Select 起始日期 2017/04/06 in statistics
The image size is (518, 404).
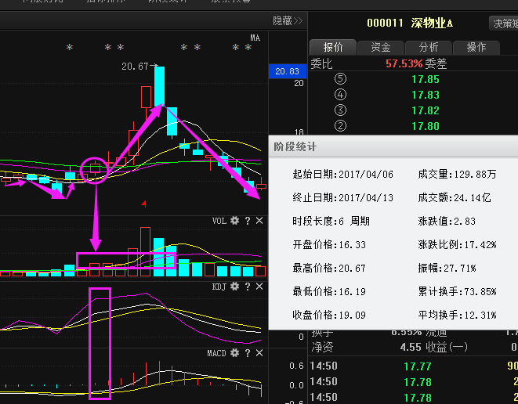tap(342, 174)
